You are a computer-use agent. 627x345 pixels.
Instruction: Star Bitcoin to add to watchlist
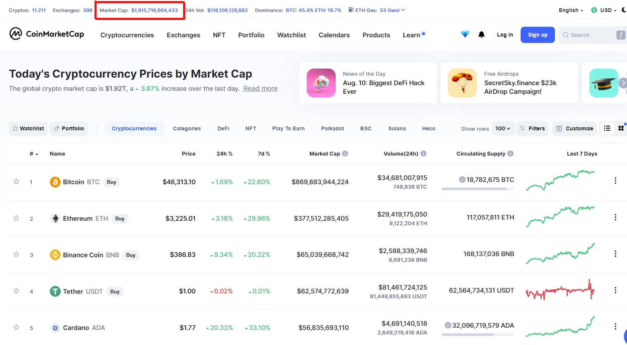(x=16, y=182)
